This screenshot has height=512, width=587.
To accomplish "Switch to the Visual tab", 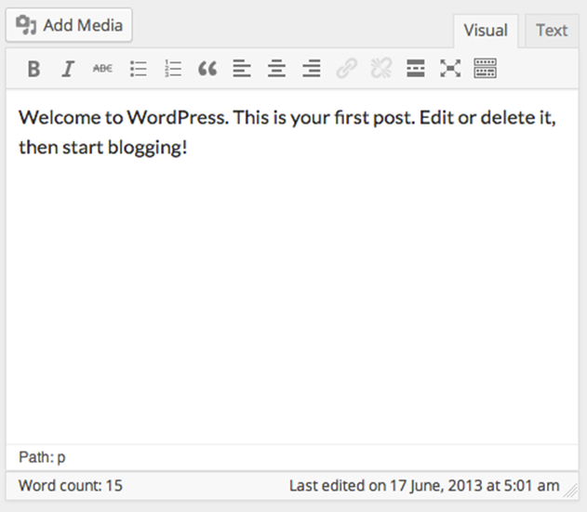I will pos(486,31).
